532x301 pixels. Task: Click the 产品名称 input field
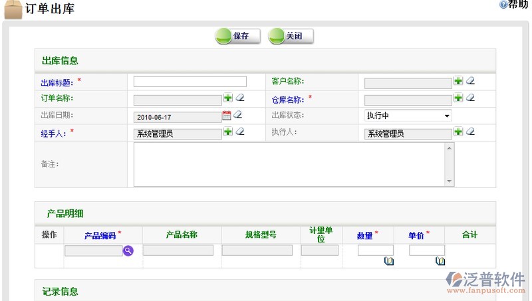click(x=178, y=251)
